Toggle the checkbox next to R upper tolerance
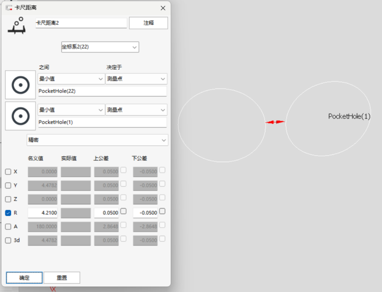Viewport: 382px width, 292px height. click(123, 211)
